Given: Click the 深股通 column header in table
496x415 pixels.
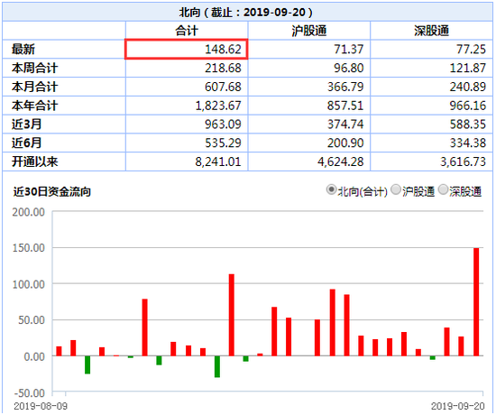Looking at the screenshot, I should tap(431, 31).
